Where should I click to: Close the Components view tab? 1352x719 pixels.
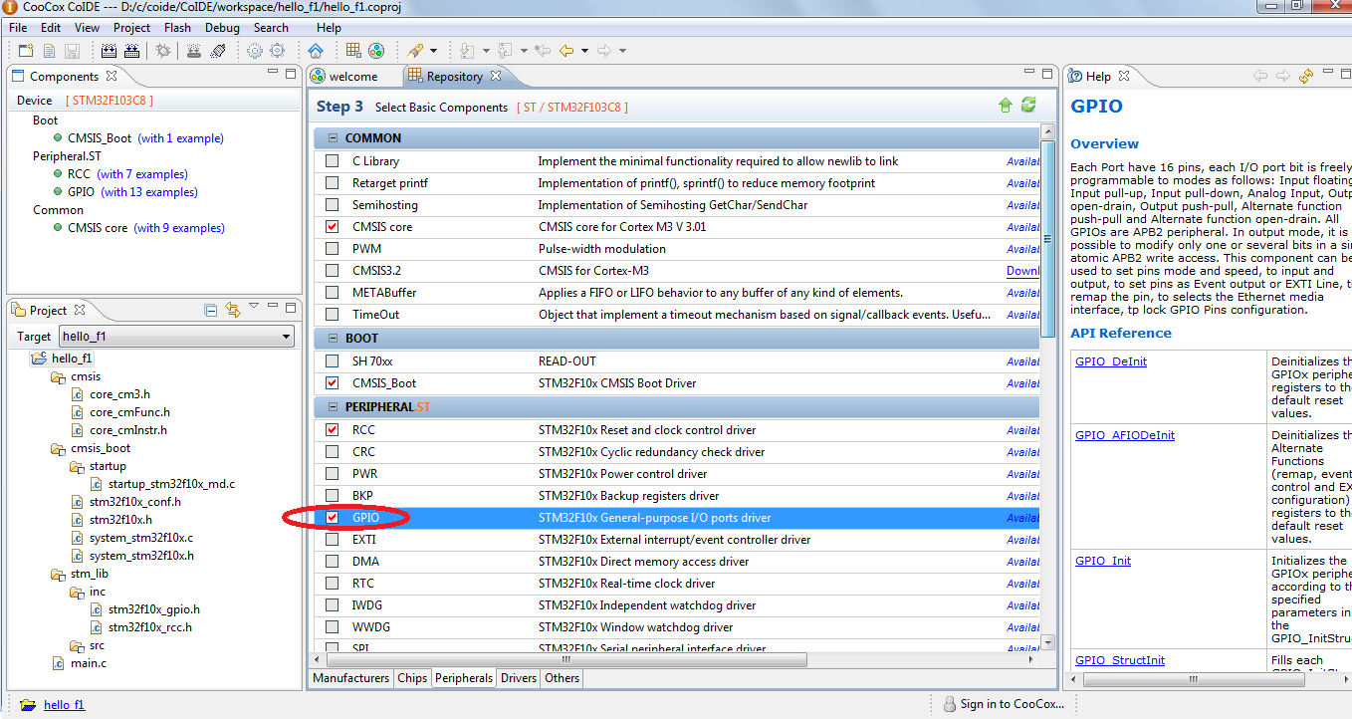click(x=112, y=76)
